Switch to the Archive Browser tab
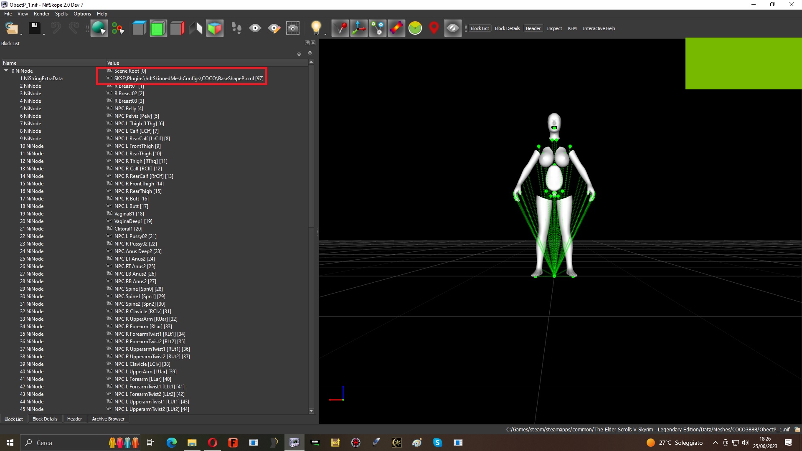This screenshot has height=451, width=802. 108,419
